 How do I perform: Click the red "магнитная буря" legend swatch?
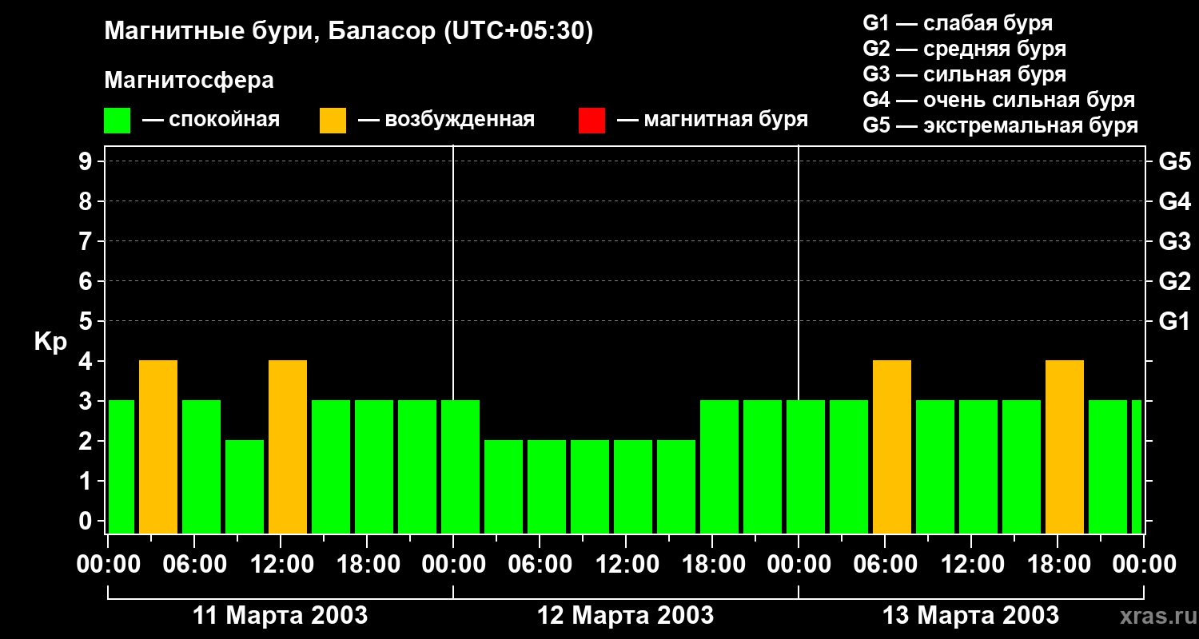coord(592,121)
